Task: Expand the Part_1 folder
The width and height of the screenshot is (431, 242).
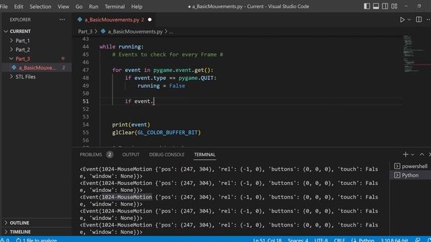Action: 22,40
